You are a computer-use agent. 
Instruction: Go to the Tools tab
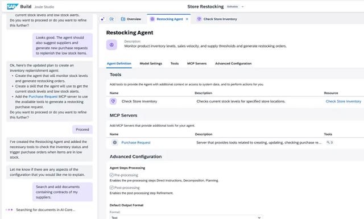pos(175,63)
